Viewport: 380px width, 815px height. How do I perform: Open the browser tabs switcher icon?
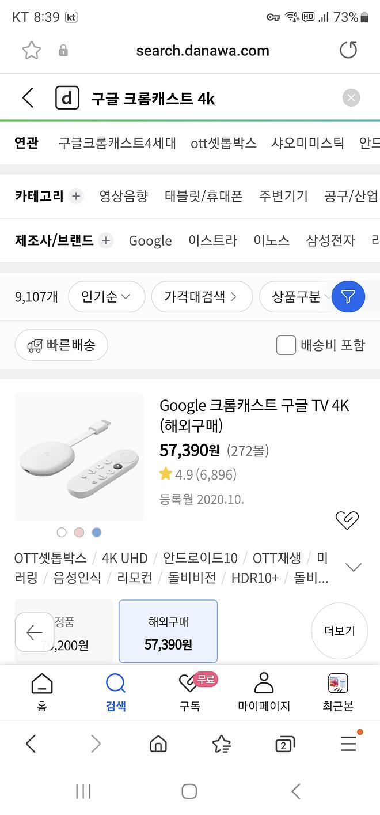point(284,744)
